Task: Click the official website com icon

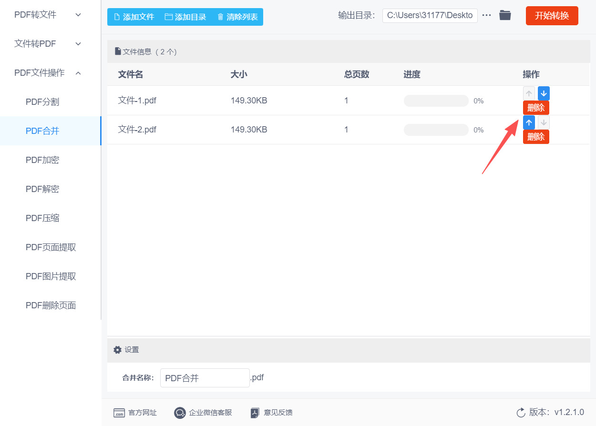Action: (119, 413)
